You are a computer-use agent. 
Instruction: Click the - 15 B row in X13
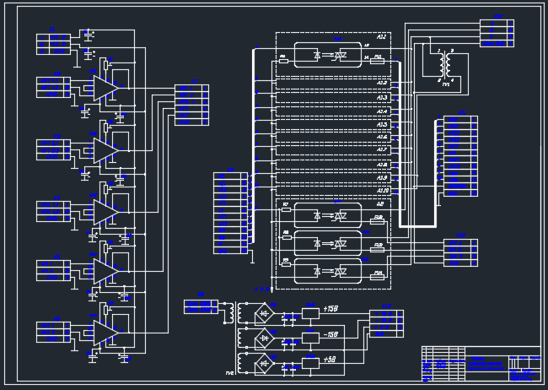click(386, 320)
